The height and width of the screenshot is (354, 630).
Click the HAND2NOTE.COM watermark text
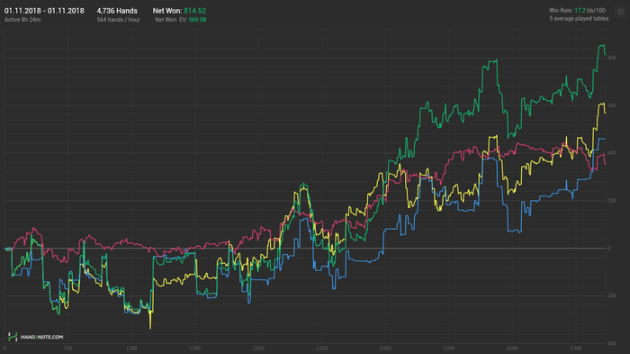click(41, 337)
